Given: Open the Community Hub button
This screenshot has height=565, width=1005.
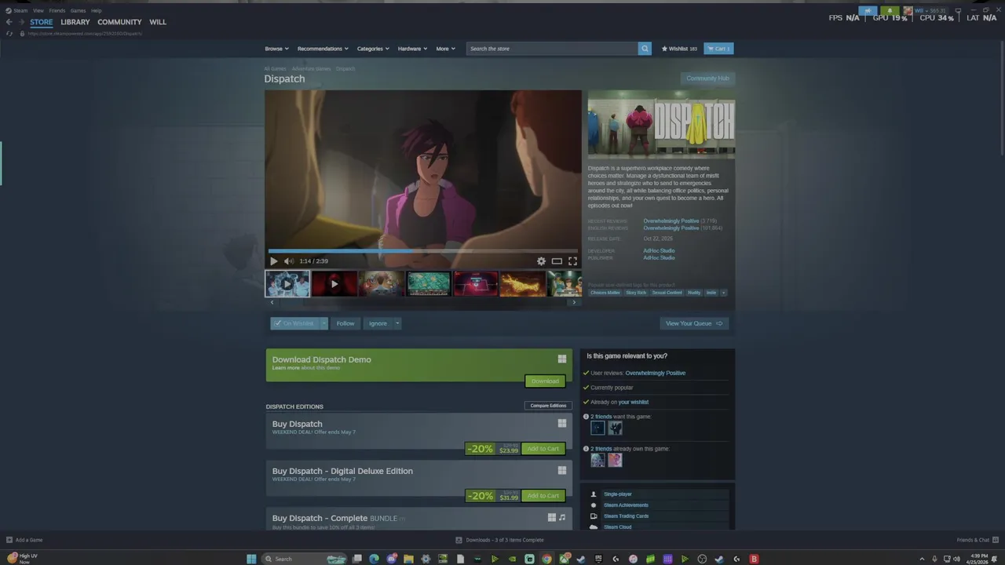Looking at the screenshot, I should click(x=707, y=78).
